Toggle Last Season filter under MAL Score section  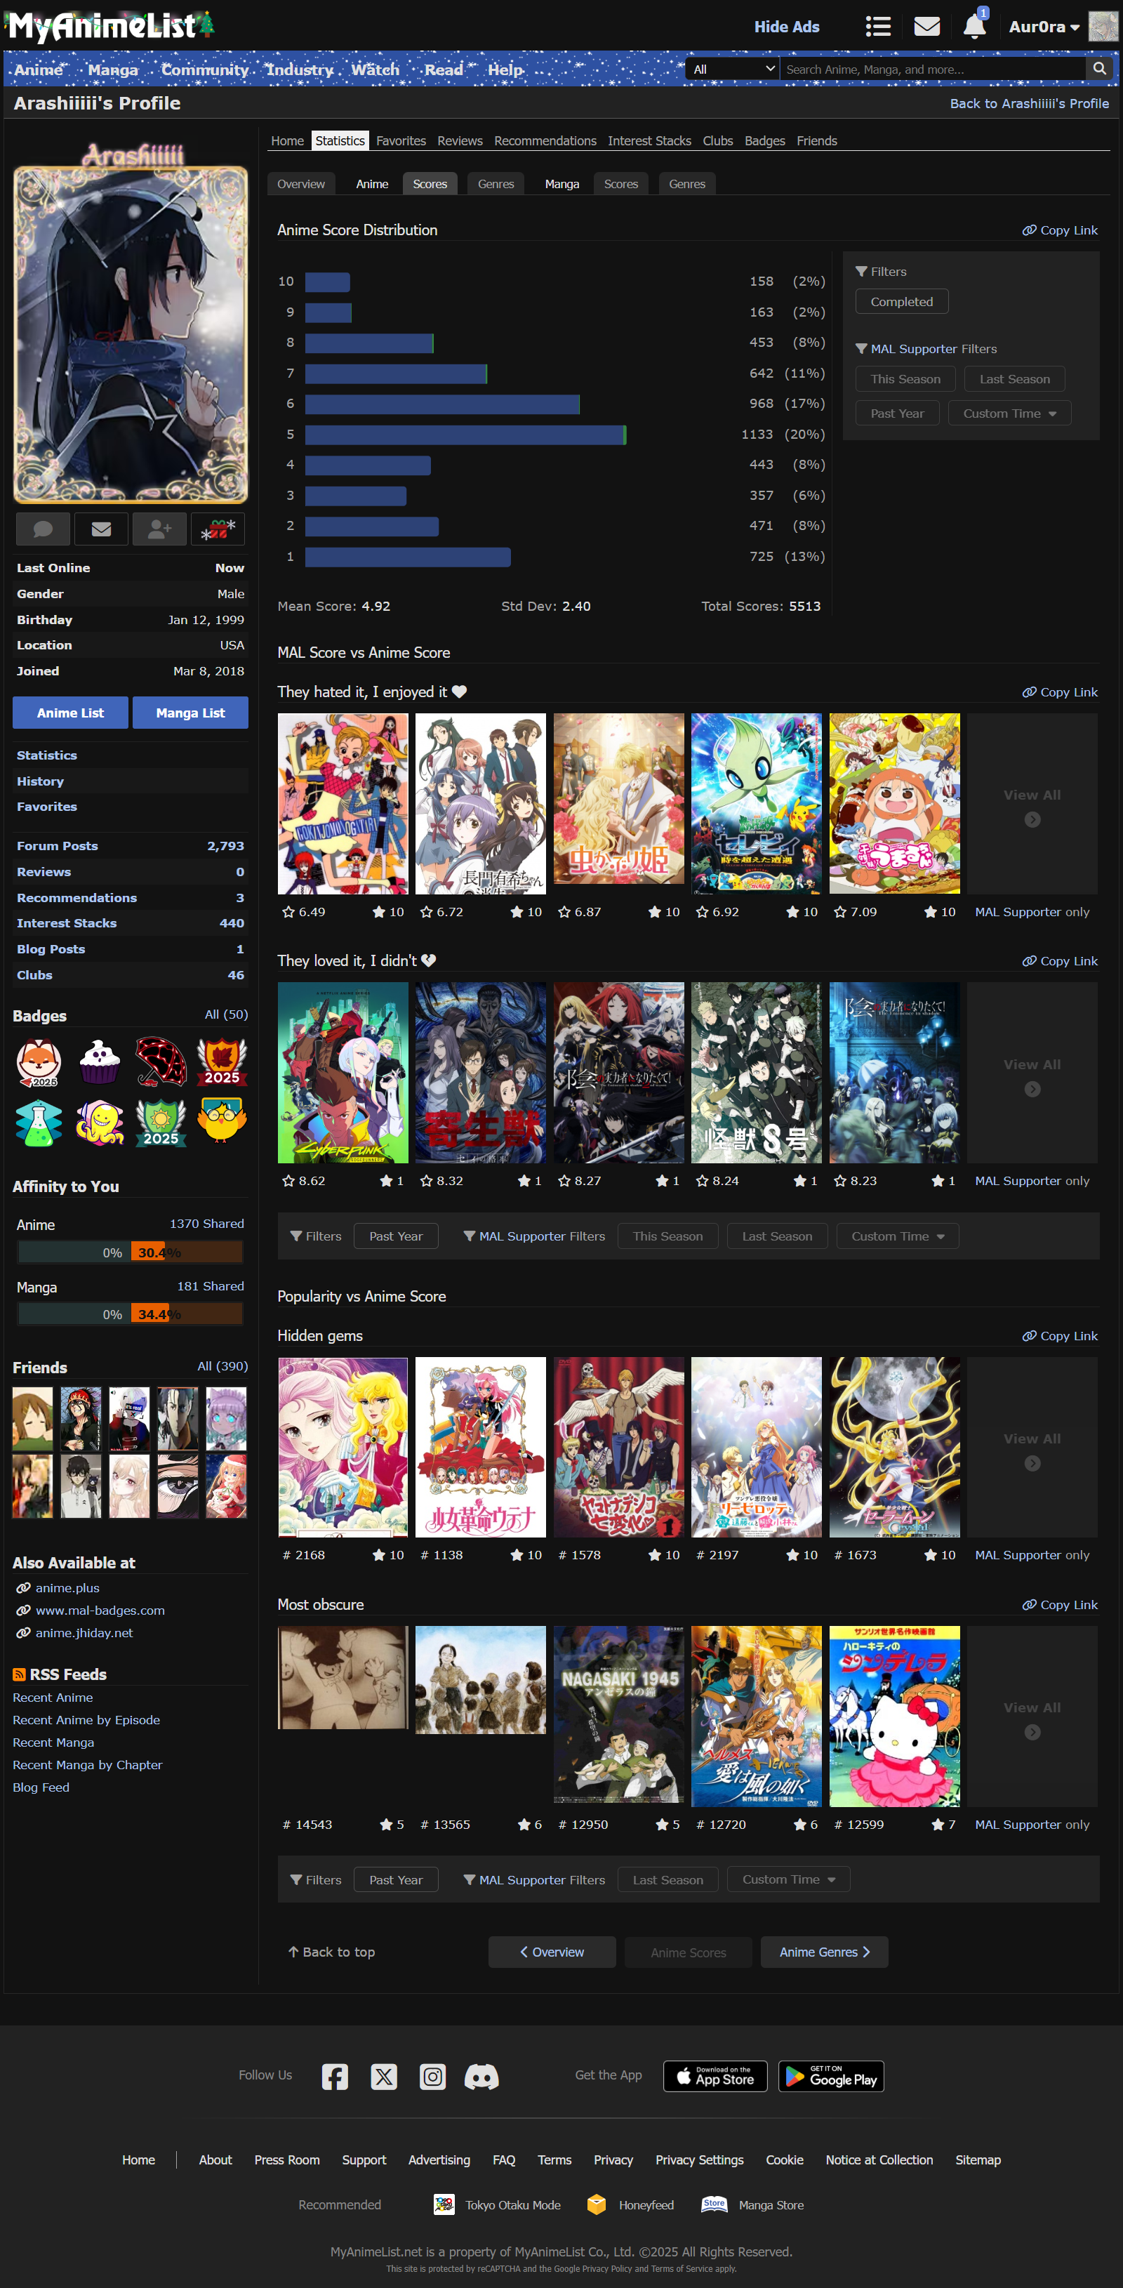pyautogui.click(x=777, y=1236)
